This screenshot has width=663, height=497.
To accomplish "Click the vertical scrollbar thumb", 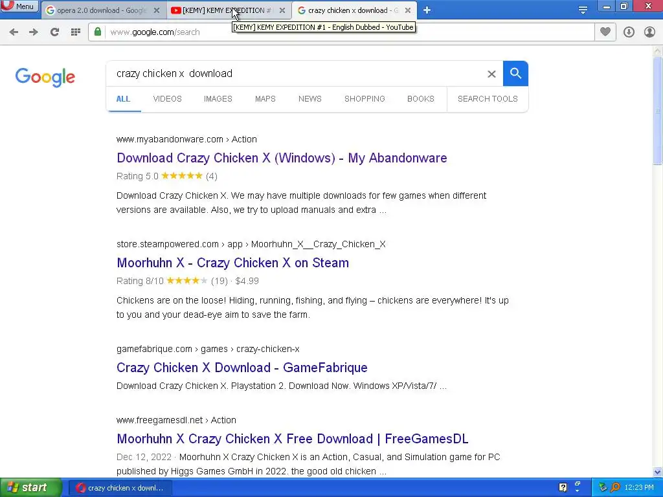I will [657, 111].
